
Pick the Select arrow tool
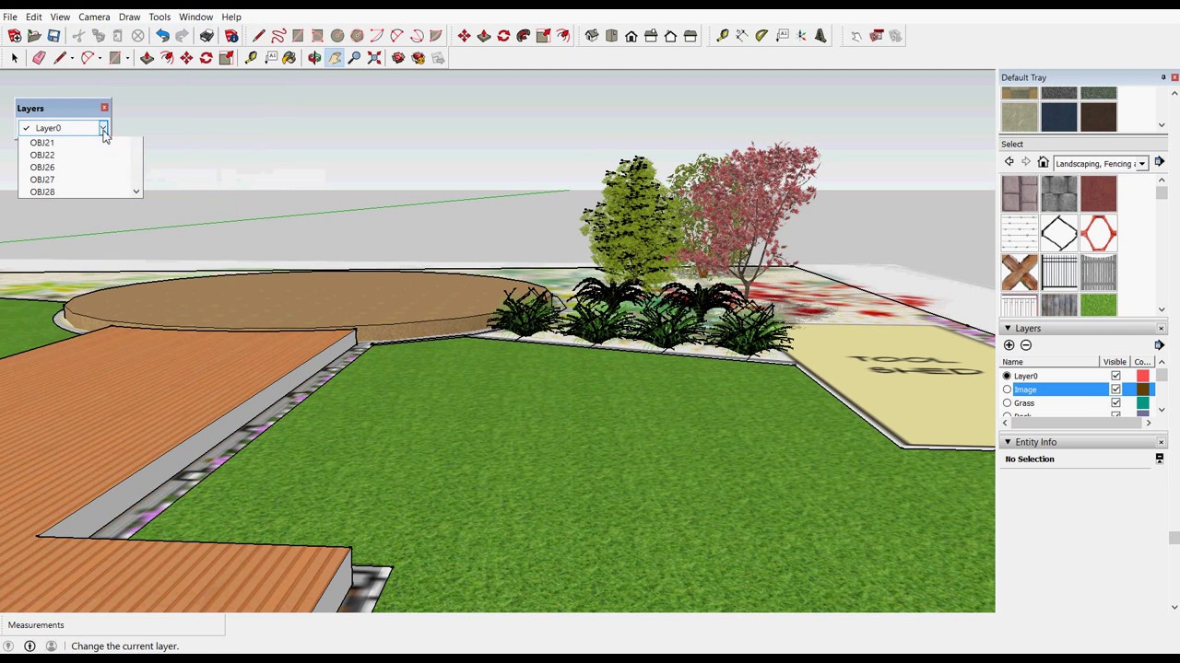click(14, 58)
